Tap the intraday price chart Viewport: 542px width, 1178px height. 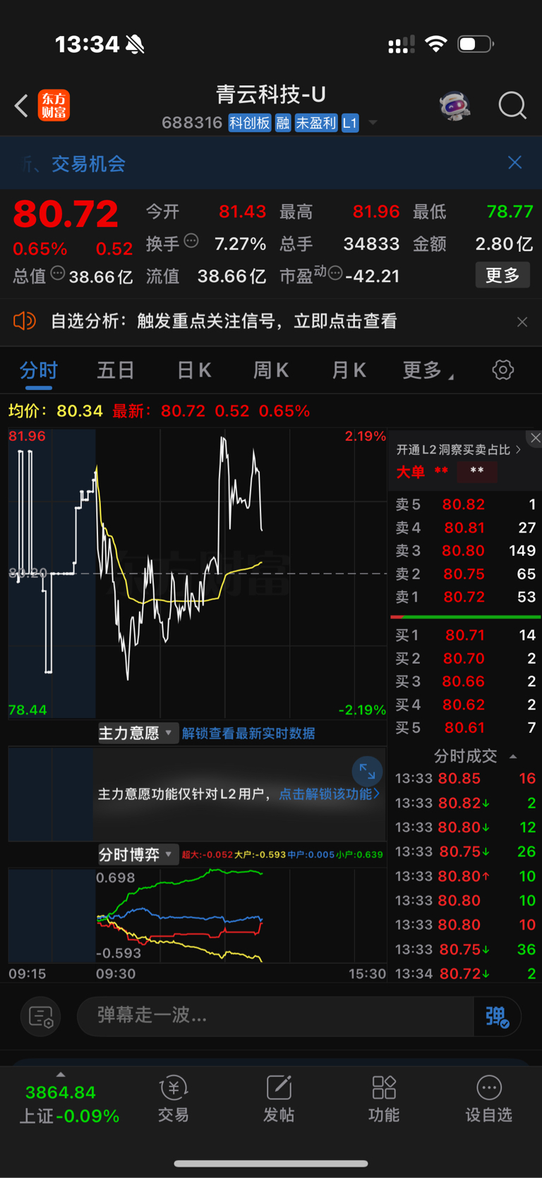(198, 573)
